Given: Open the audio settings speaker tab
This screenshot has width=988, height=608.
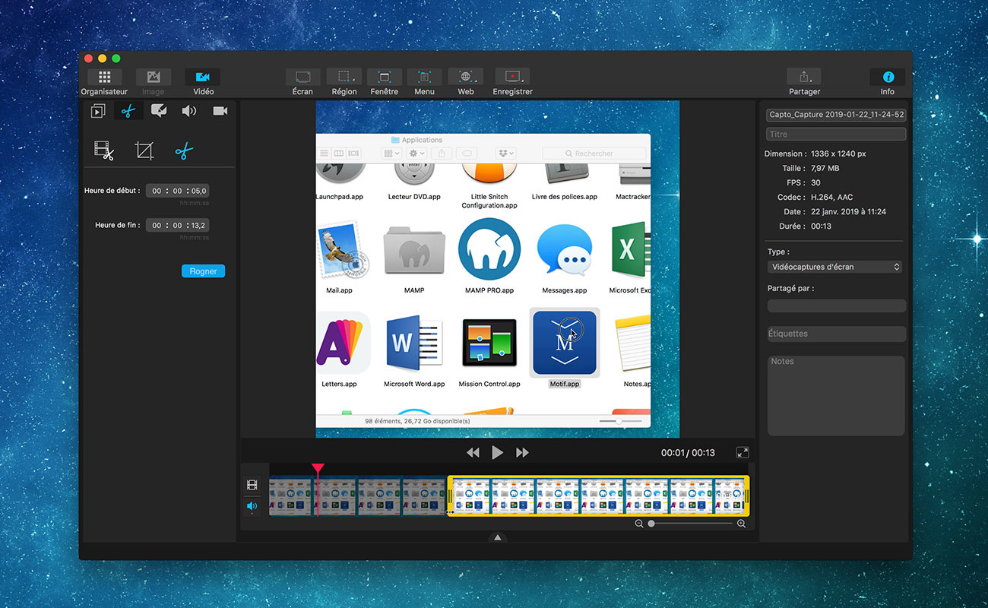Looking at the screenshot, I should 188,111.
